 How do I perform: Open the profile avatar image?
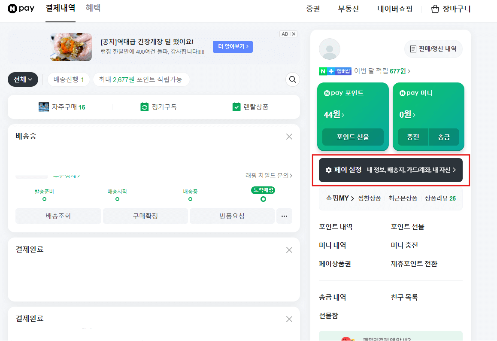coord(329,49)
